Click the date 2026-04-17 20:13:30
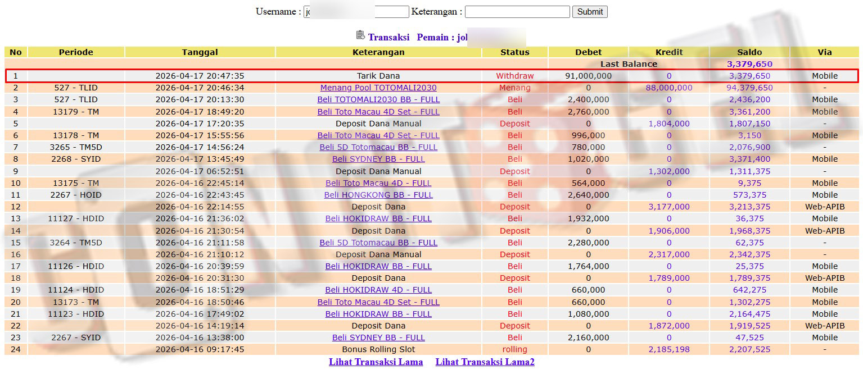Viewport: 863px width, 374px height. click(200, 99)
